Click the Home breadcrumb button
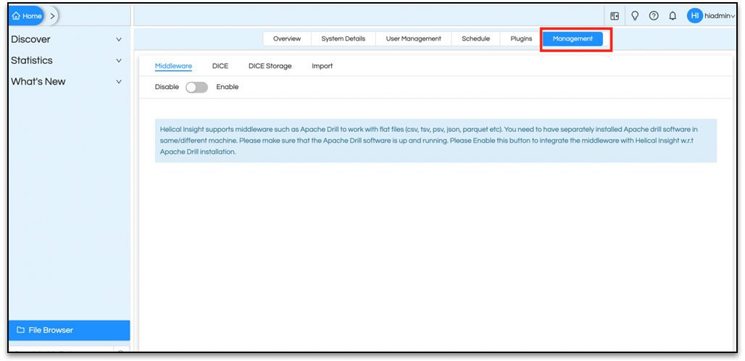745x361 pixels. pyautogui.click(x=27, y=16)
